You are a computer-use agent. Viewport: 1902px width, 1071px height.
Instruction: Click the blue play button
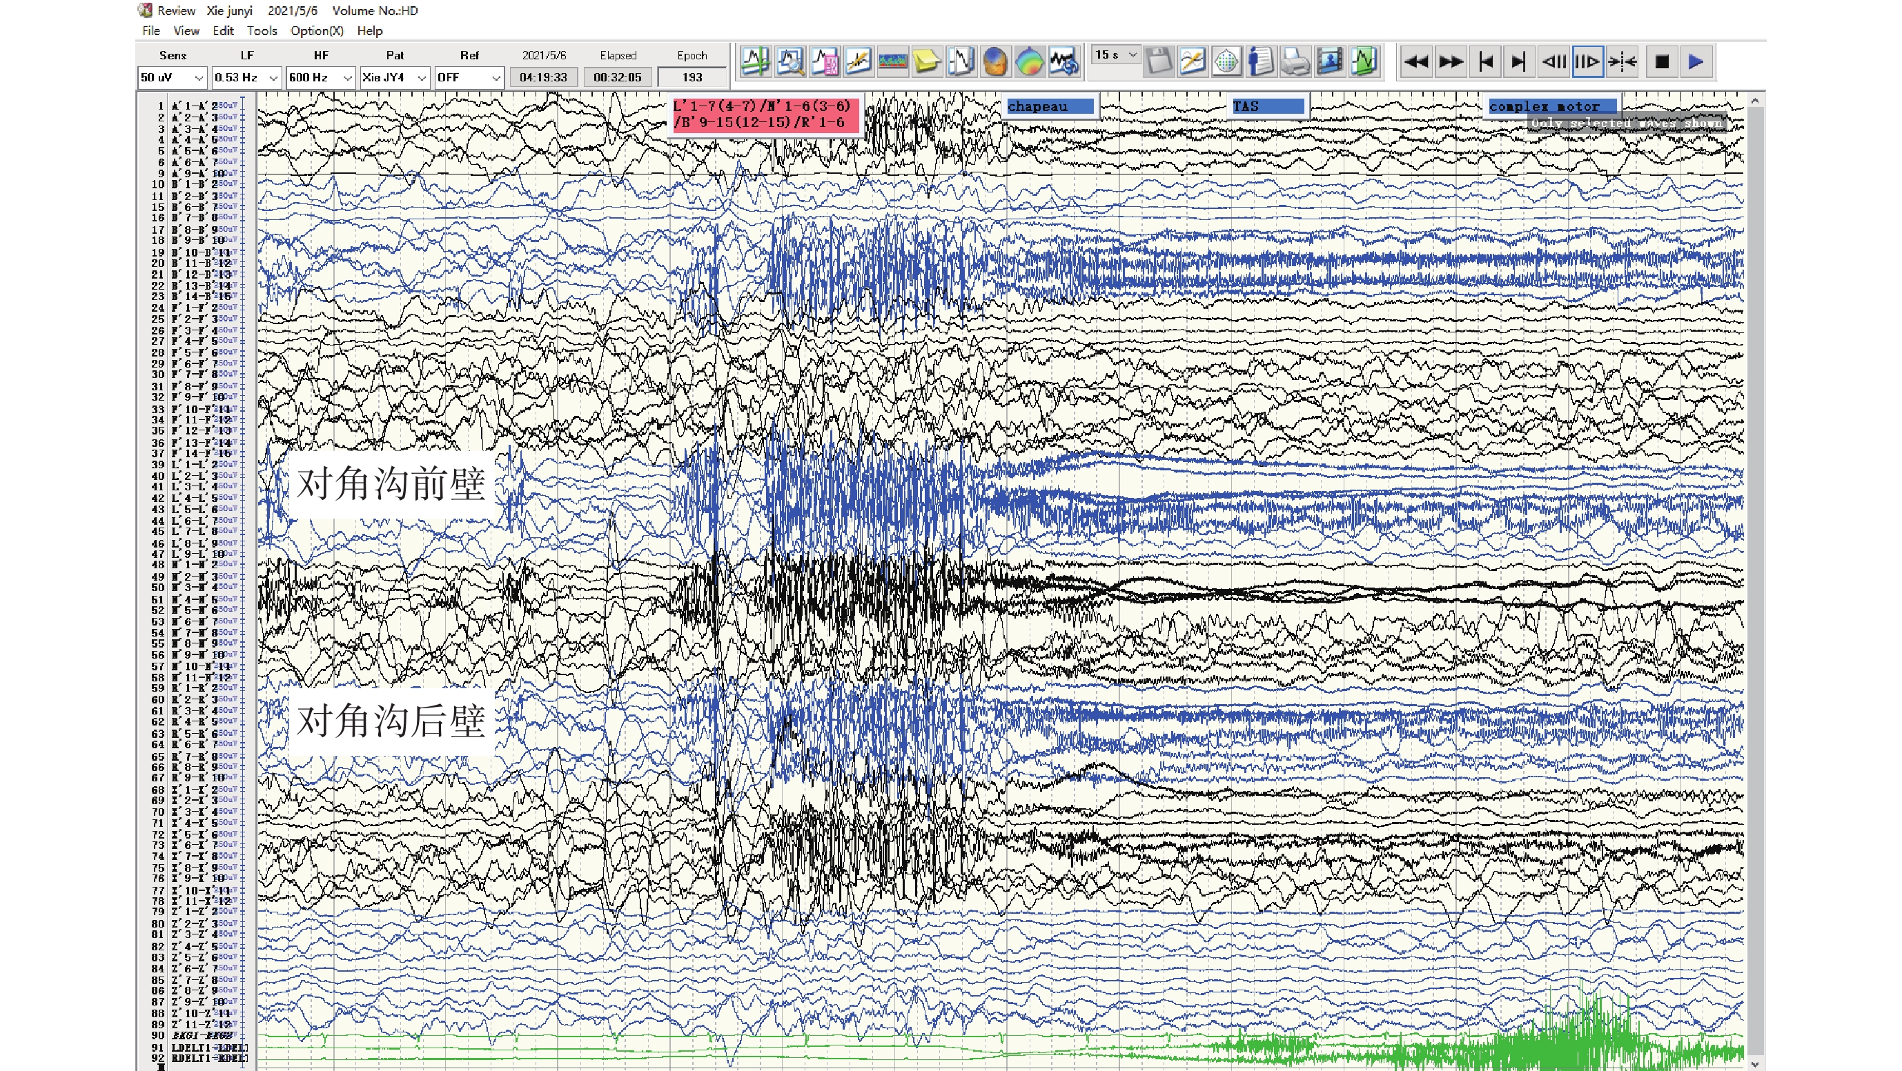pyautogui.click(x=1696, y=62)
